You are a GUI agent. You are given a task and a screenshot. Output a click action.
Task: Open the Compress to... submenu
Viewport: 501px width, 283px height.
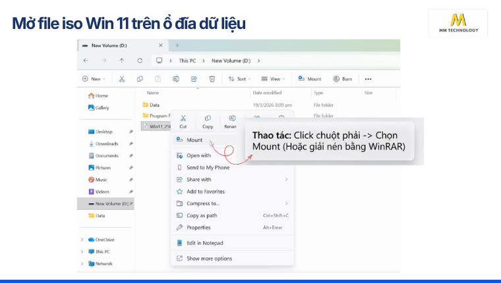(233, 203)
